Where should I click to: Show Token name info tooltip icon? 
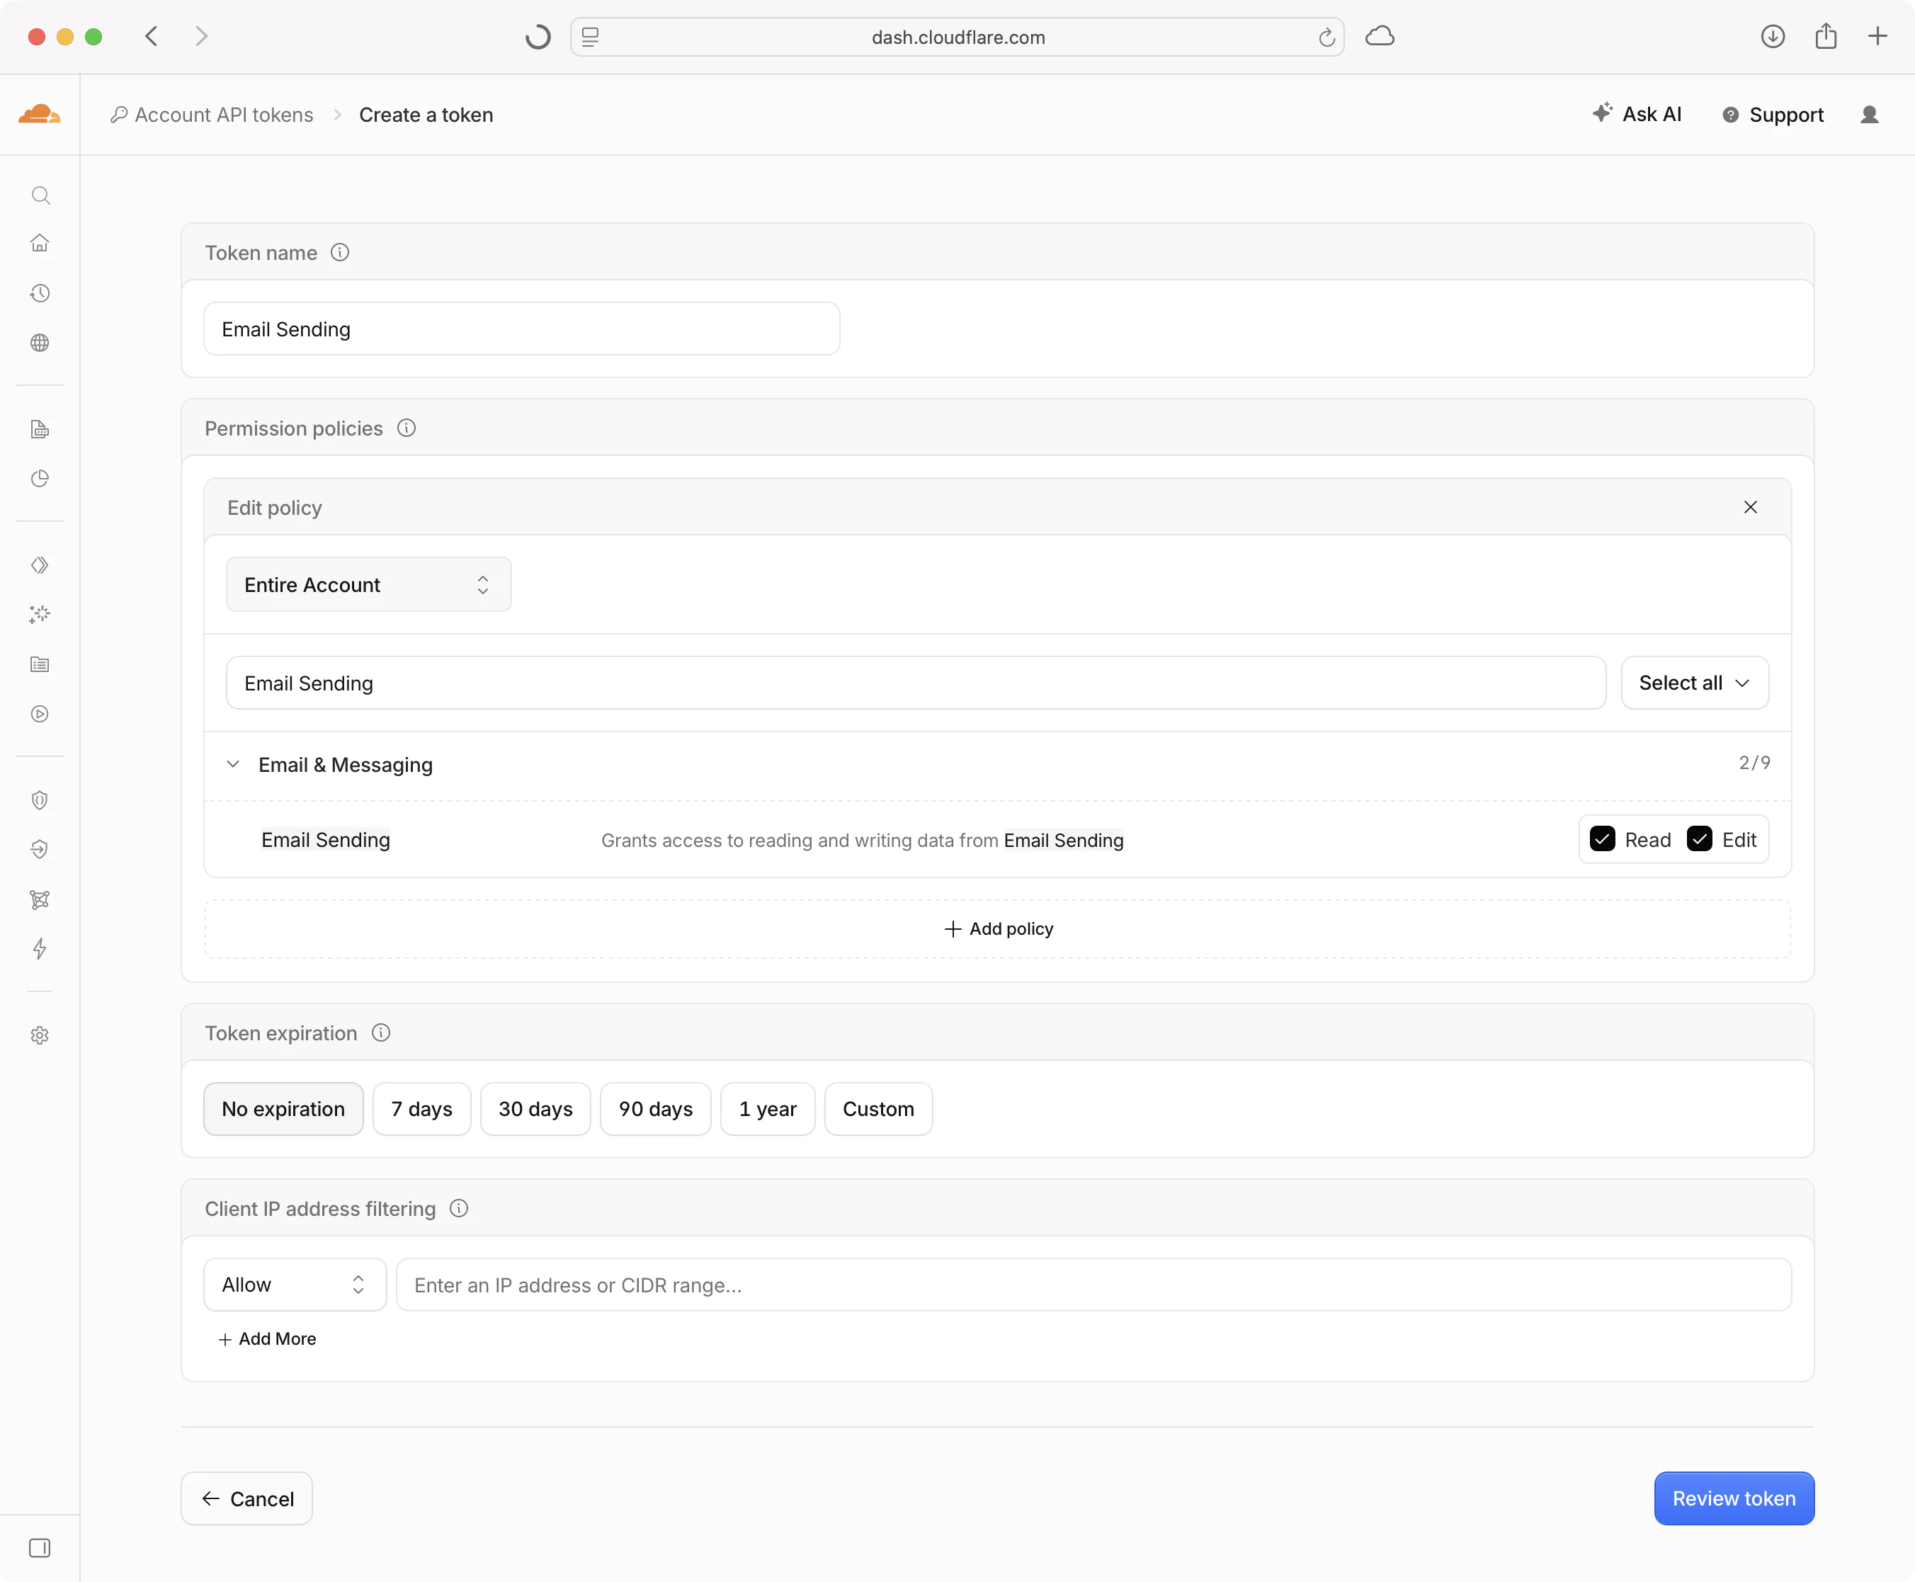tap(340, 252)
